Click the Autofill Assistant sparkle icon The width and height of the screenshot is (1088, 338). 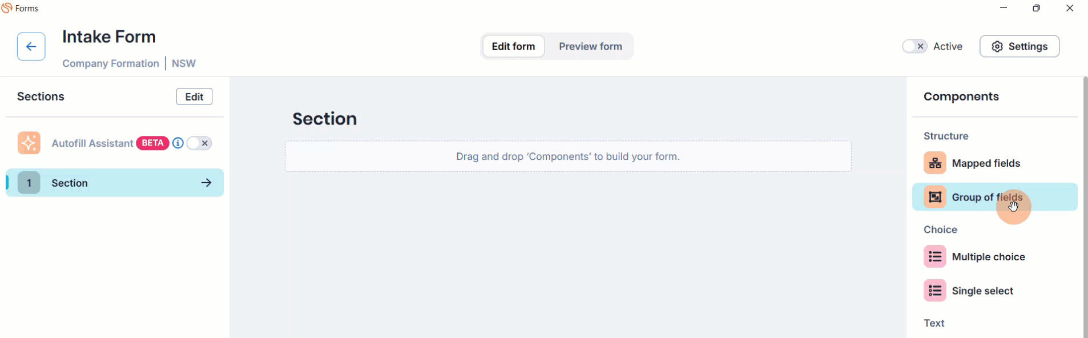coord(29,143)
